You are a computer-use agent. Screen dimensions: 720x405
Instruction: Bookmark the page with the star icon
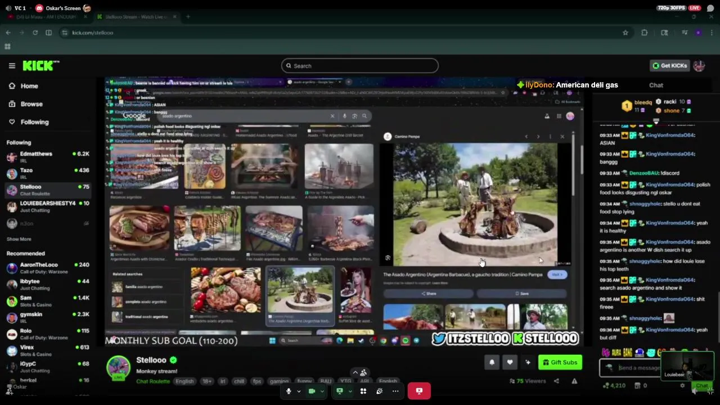tap(625, 33)
